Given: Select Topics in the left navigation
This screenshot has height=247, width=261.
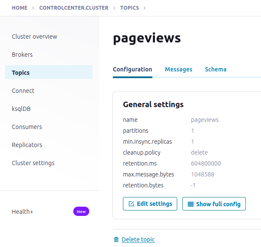Looking at the screenshot, I should [21, 73].
